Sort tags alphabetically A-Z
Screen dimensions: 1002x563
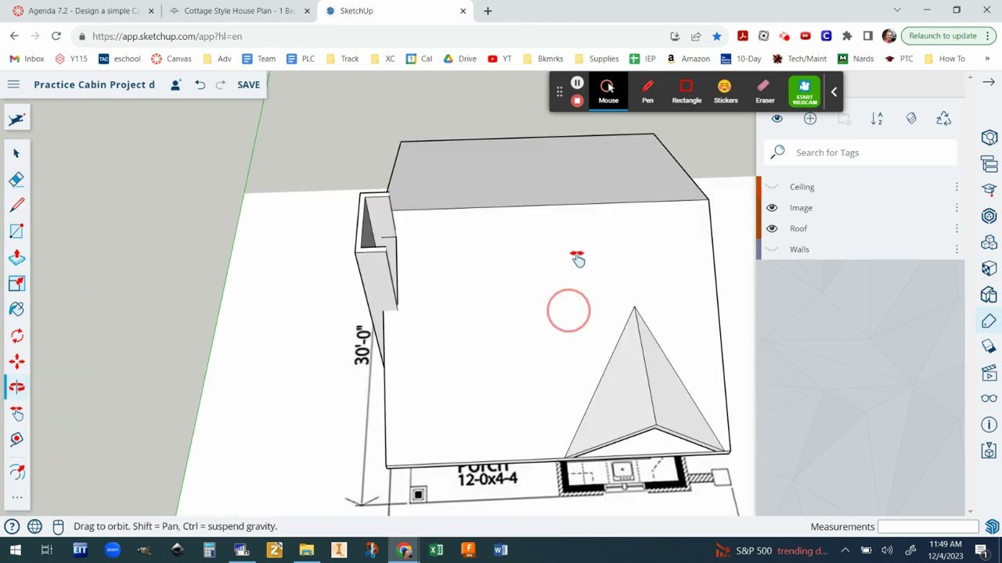[x=877, y=119]
